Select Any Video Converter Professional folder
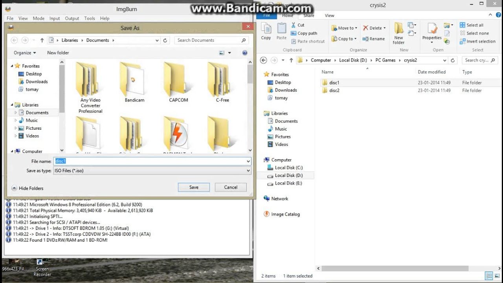This screenshot has height=283, width=503. point(90,88)
